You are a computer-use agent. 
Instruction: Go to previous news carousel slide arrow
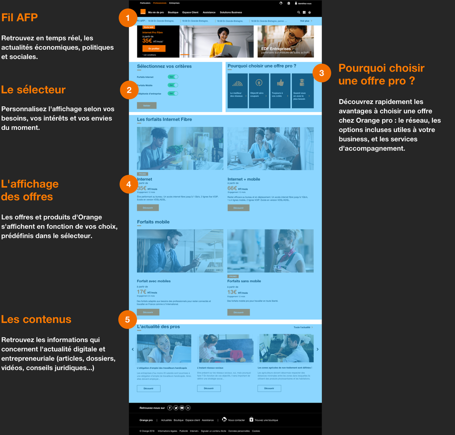click(132, 349)
